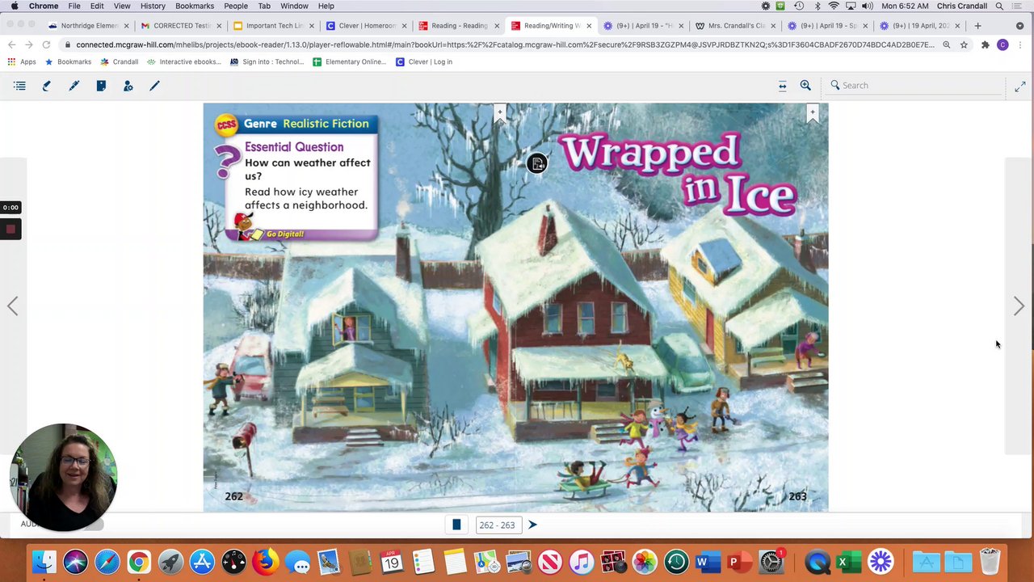Open the Window menu in menu bar

pos(294,6)
